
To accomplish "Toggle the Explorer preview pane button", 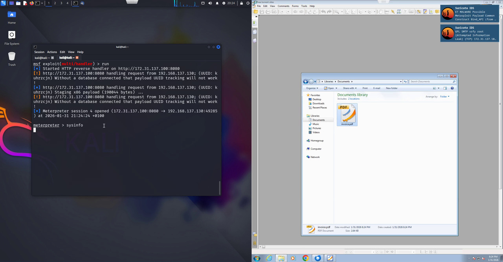I will coord(445,88).
